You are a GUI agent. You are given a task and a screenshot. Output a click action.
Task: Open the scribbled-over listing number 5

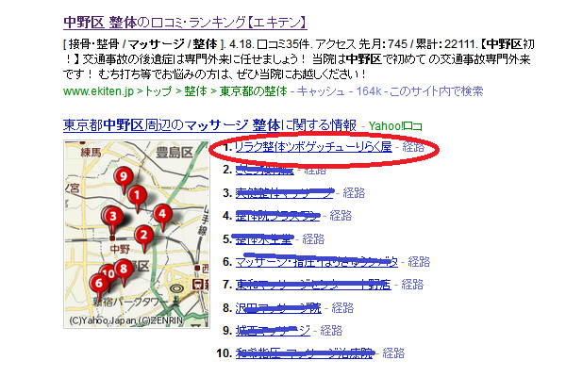(264, 238)
